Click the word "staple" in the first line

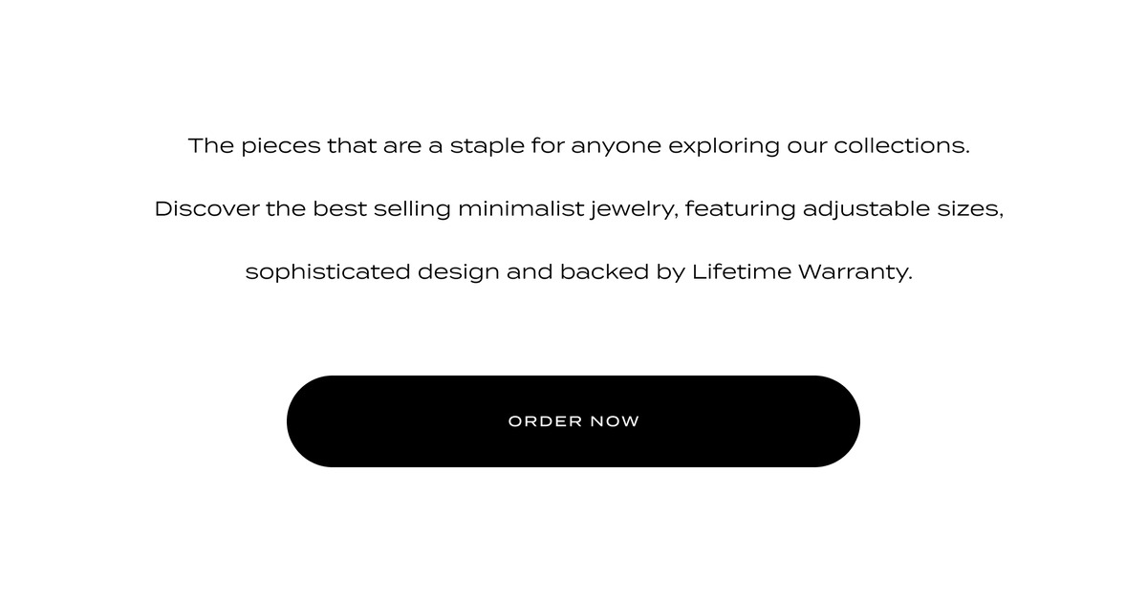pos(487,147)
